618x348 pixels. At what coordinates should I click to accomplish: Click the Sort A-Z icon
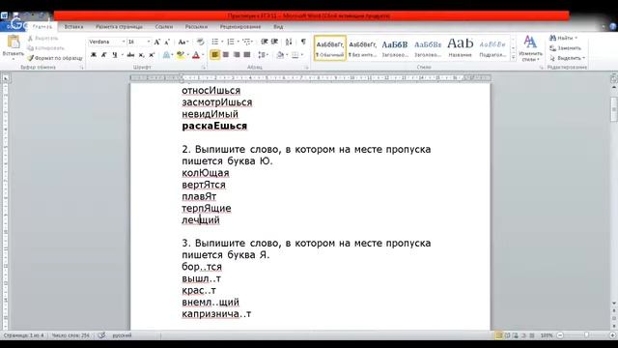(x=289, y=42)
